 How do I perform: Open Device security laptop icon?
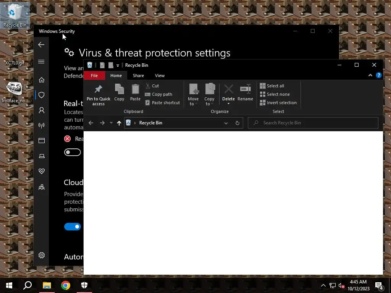pyautogui.click(x=41, y=156)
